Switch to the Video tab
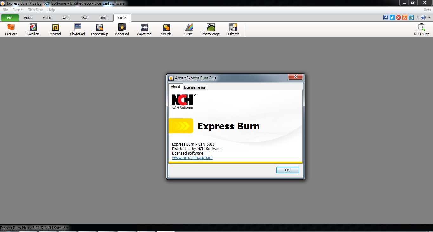The height and width of the screenshot is (232, 433). [47, 18]
